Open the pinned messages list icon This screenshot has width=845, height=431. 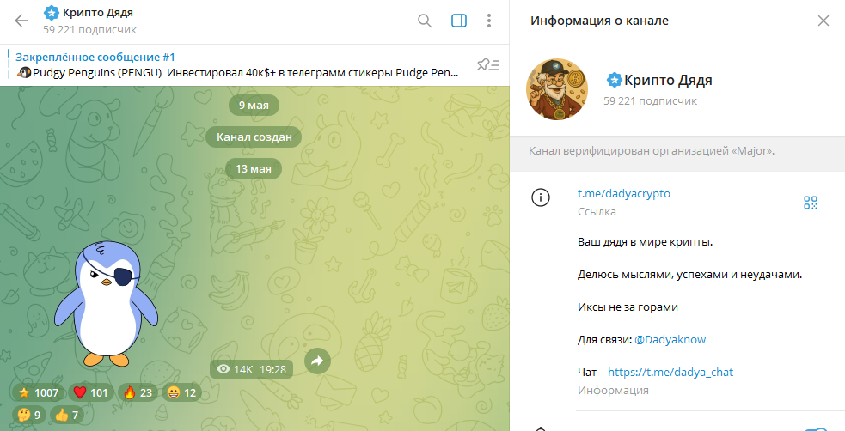487,65
